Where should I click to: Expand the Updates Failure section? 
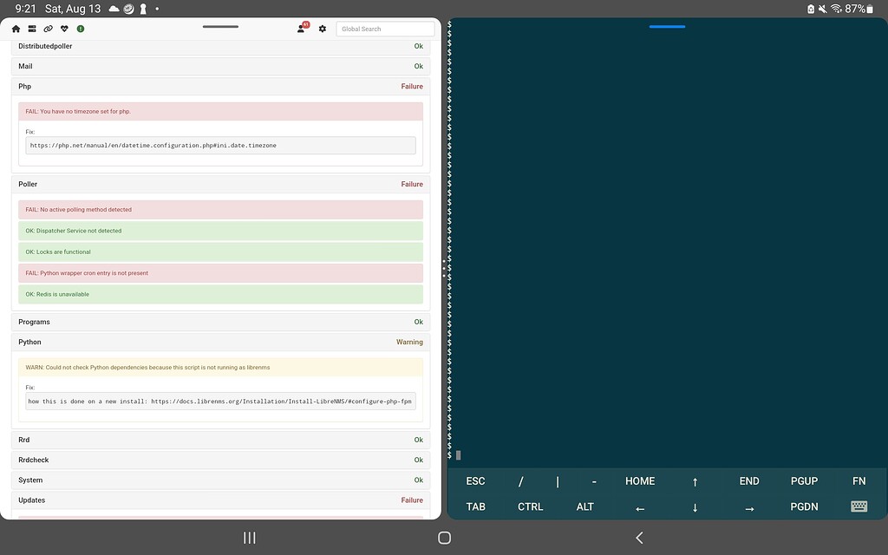[219, 499]
